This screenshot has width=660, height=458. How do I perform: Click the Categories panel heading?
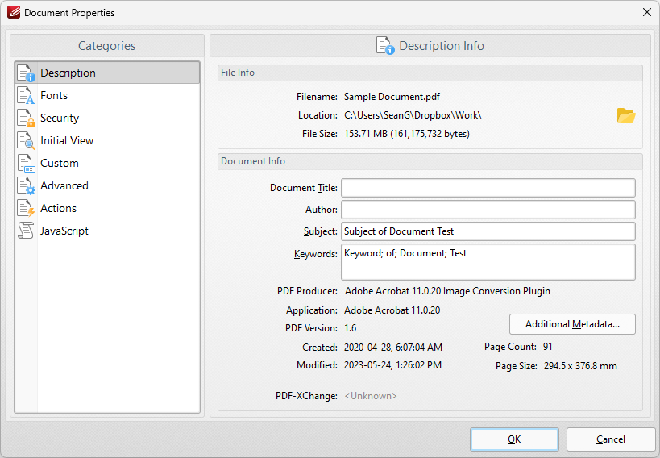pos(107,46)
